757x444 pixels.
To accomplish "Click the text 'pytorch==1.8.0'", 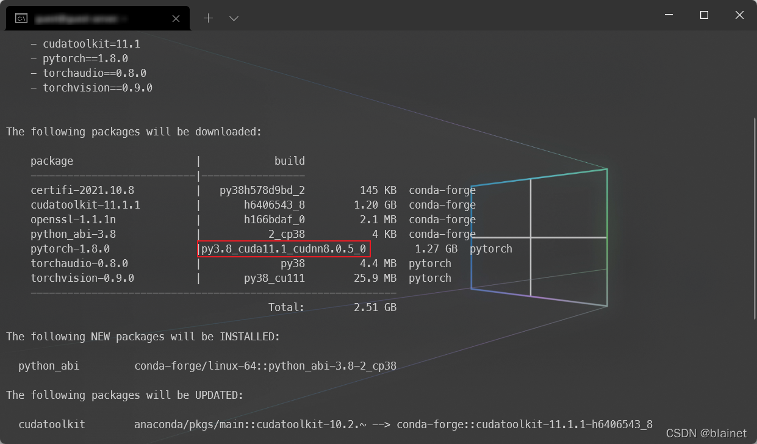I will [85, 59].
